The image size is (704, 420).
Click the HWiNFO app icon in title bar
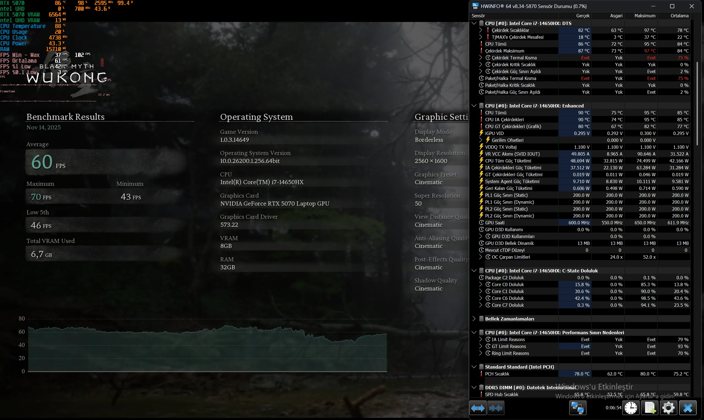[x=475, y=6]
